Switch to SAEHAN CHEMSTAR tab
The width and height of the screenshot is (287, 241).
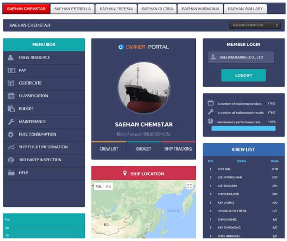tap(26, 9)
